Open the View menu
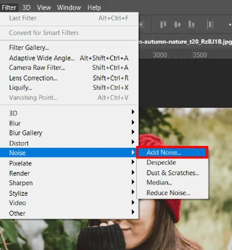 coord(44,8)
